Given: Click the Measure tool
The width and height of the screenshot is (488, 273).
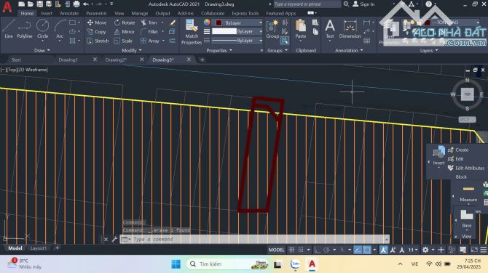Looking at the screenshot, I should (x=468, y=194).
